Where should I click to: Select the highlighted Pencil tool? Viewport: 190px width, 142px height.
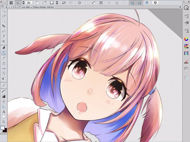click(x=4, y=53)
